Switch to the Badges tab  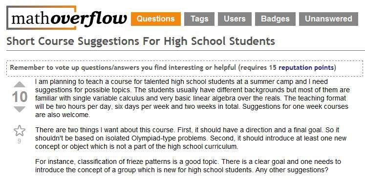click(x=275, y=19)
